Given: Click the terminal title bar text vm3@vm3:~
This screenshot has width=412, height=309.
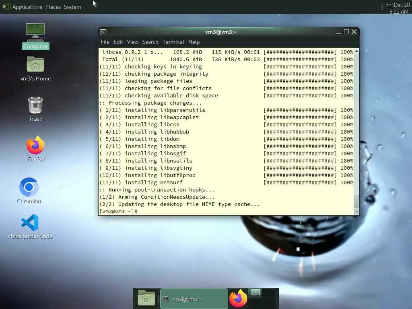Looking at the screenshot, I should point(221,32).
